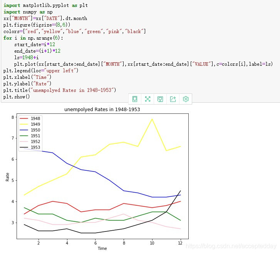Click the 1953 legend entry

pyautogui.click(x=30, y=147)
